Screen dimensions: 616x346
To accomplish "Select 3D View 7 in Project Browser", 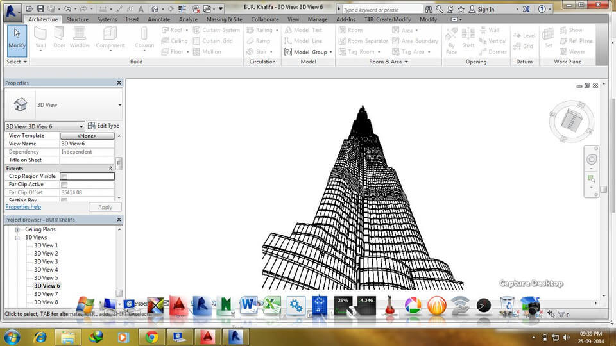I will [x=46, y=294].
